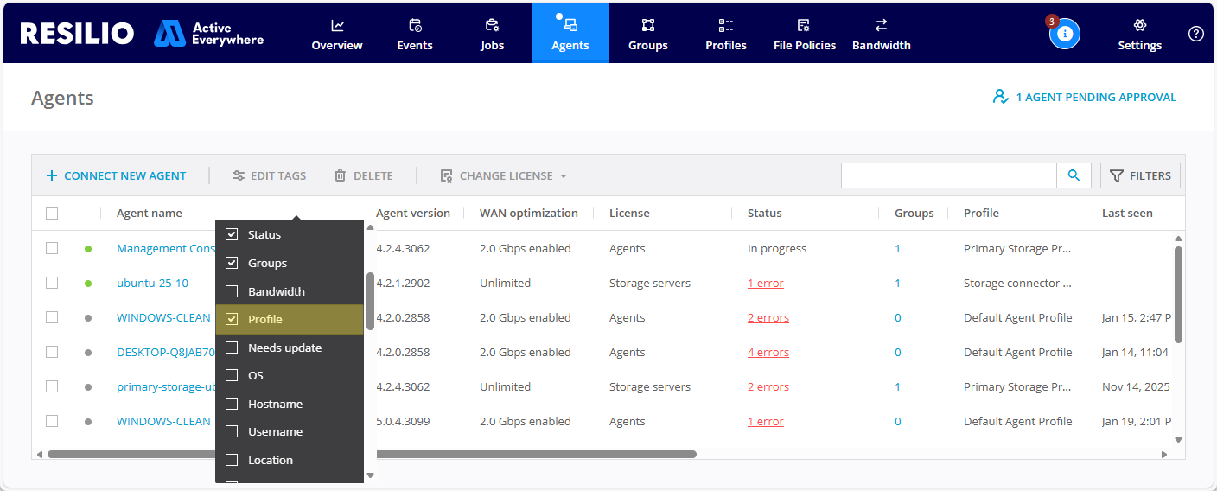The image size is (1217, 491).
Task: Open the Filters panel
Action: 1140,175
